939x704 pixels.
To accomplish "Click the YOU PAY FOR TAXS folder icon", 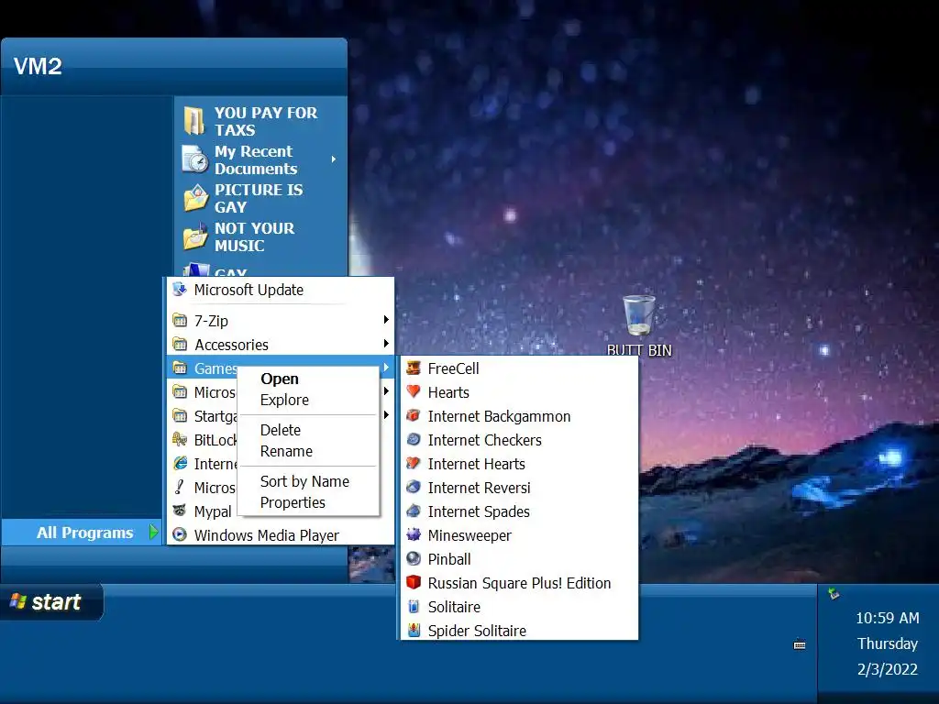I will 194,121.
